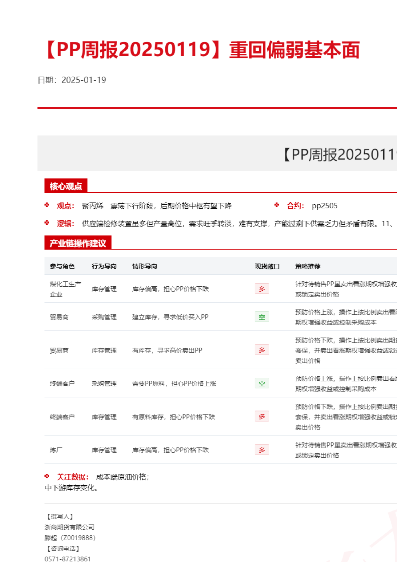Click the red diamond bullet beside 逻辑

pyautogui.click(x=47, y=223)
